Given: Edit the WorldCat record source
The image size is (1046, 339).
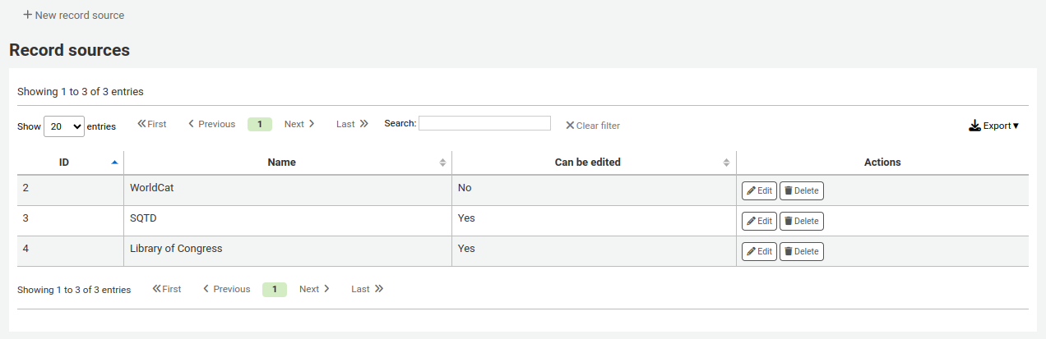Looking at the screenshot, I should click(x=759, y=190).
